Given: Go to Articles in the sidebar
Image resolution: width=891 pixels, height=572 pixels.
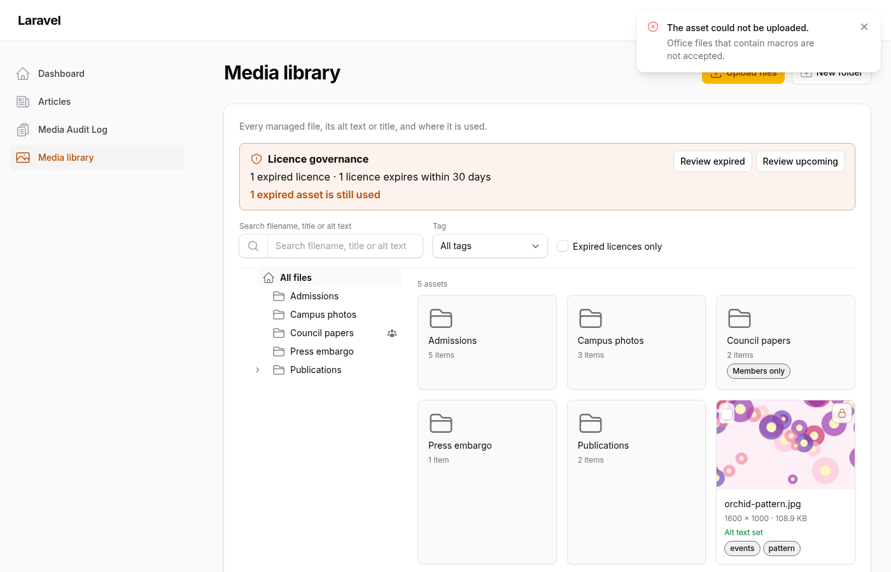Looking at the screenshot, I should (x=97, y=102).
